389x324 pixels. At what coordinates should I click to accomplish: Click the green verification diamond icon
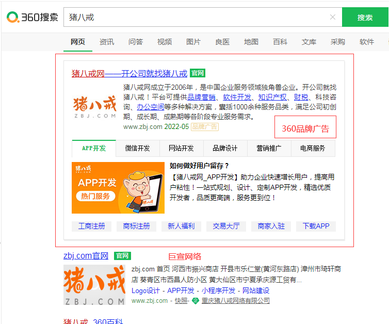pyautogui.click(x=196, y=301)
